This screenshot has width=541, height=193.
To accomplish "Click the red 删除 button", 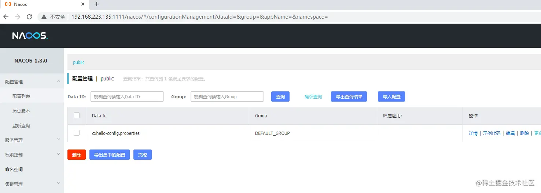I will [77, 155].
